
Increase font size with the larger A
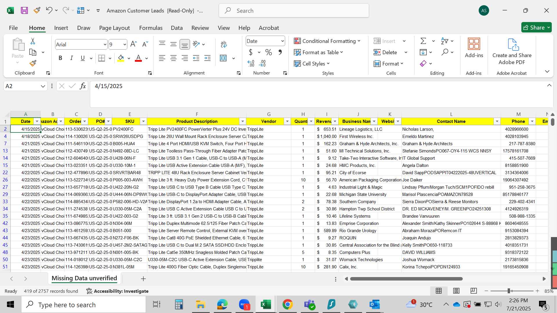pyautogui.click(x=133, y=44)
